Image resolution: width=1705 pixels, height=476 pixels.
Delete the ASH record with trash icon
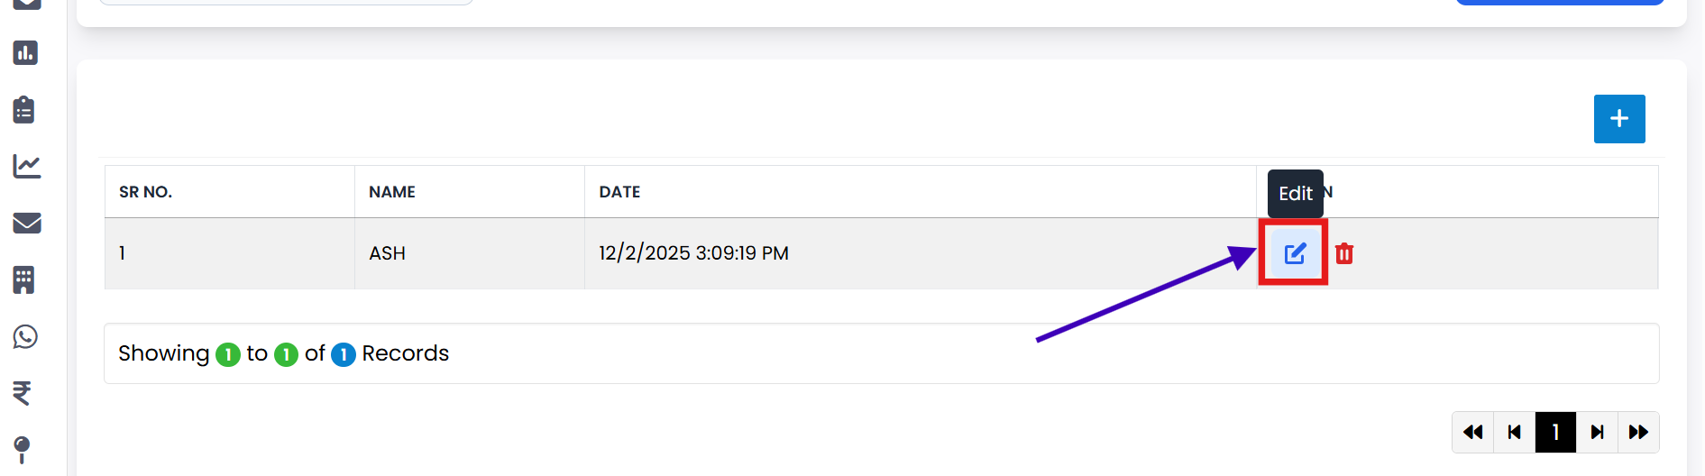[1344, 253]
